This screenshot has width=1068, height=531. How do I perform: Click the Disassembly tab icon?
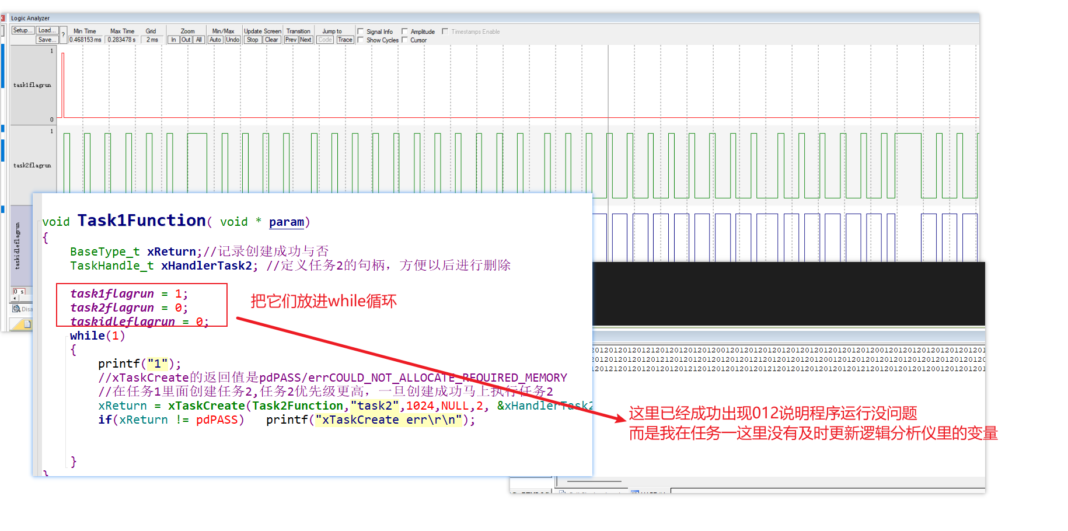tap(16, 309)
